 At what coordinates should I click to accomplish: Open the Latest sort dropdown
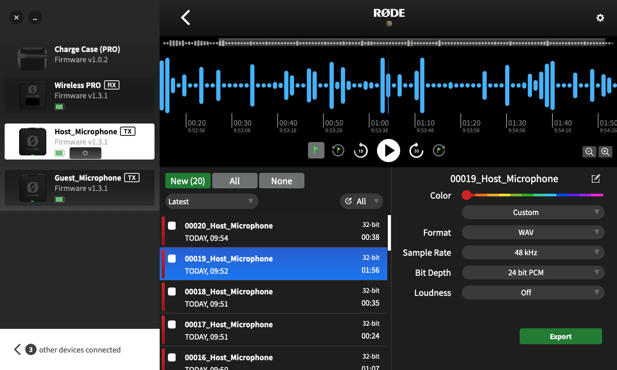coord(212,201)
